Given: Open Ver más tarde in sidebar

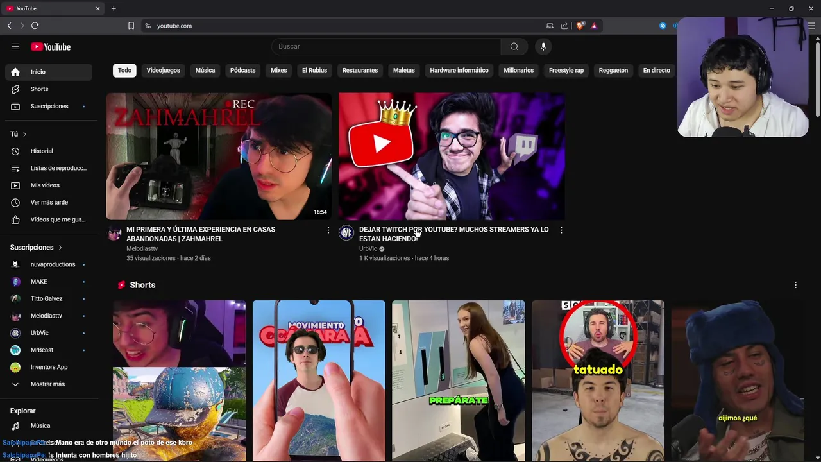Looking at the screenshot, I should (x=49, y=202).
